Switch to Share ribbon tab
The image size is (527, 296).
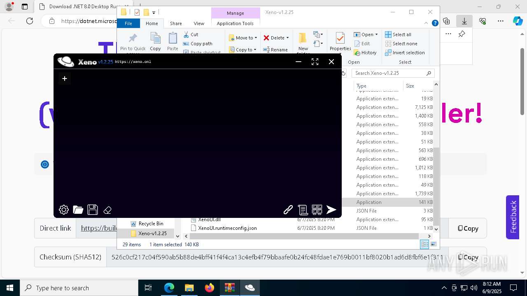pyautogui.click(x=176, y=23)
